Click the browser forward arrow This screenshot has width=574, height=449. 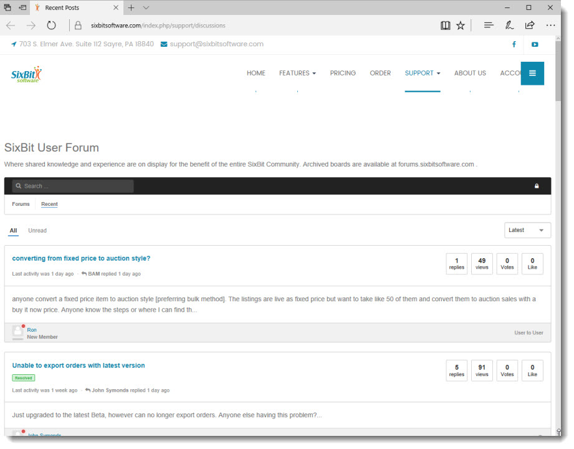(x=31, y=26)
